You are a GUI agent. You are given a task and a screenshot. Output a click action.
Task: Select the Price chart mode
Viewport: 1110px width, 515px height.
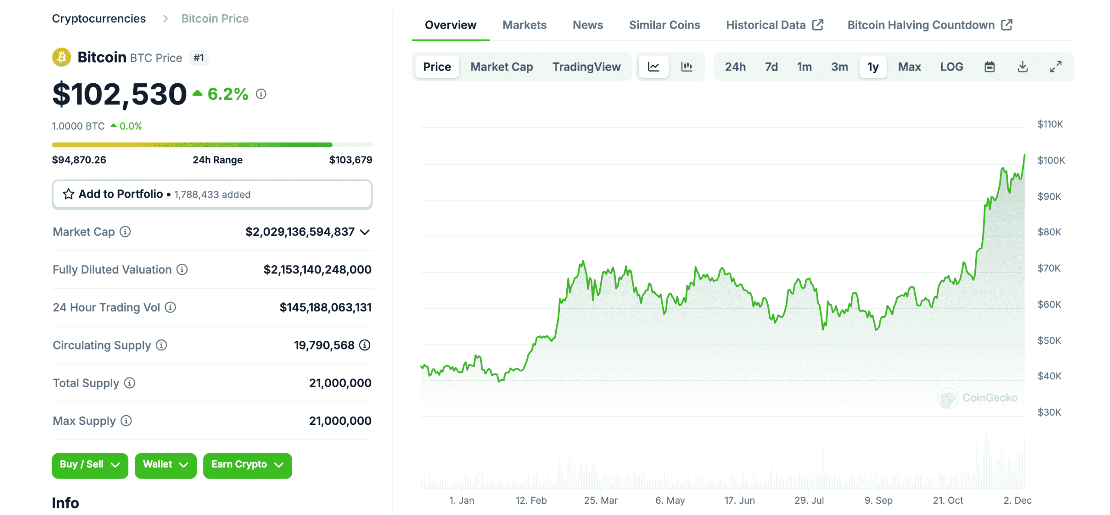437,67
